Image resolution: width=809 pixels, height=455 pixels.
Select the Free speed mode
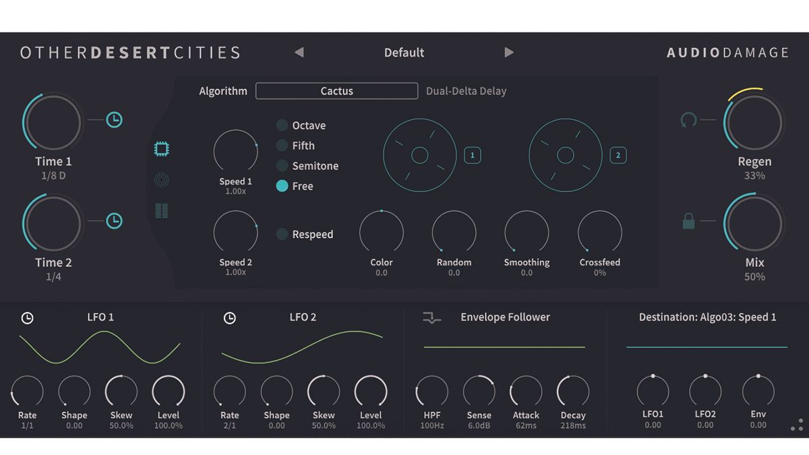click(x=295, y=186)
